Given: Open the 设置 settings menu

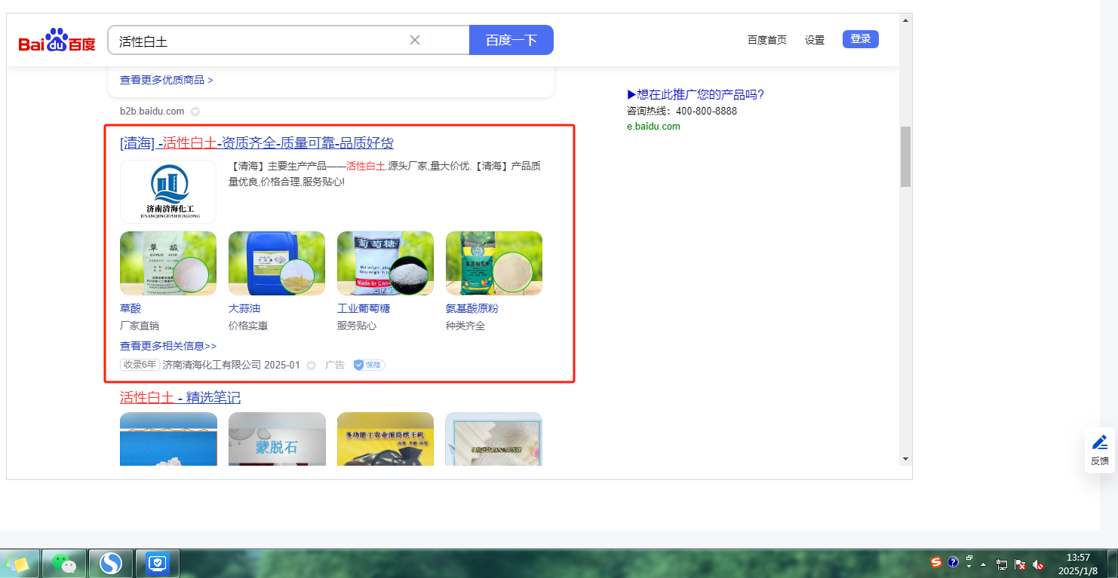Looking at the screenshot, I should [x=815, y=40].
